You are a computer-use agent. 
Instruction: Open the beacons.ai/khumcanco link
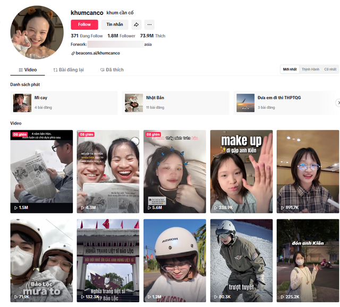[x=98, y=53]
